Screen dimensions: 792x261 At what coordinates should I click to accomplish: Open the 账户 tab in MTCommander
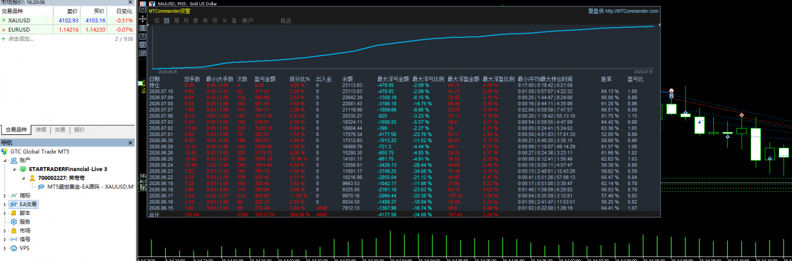(x=247, y=20)
